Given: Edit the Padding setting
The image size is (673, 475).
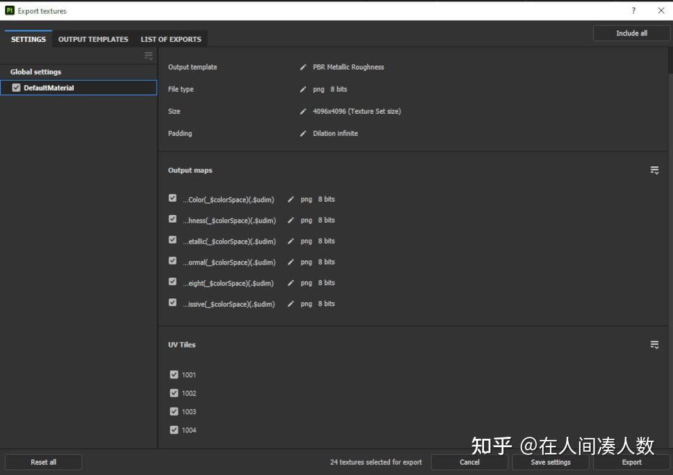Looking at the screenshot, I should point(303,133).
